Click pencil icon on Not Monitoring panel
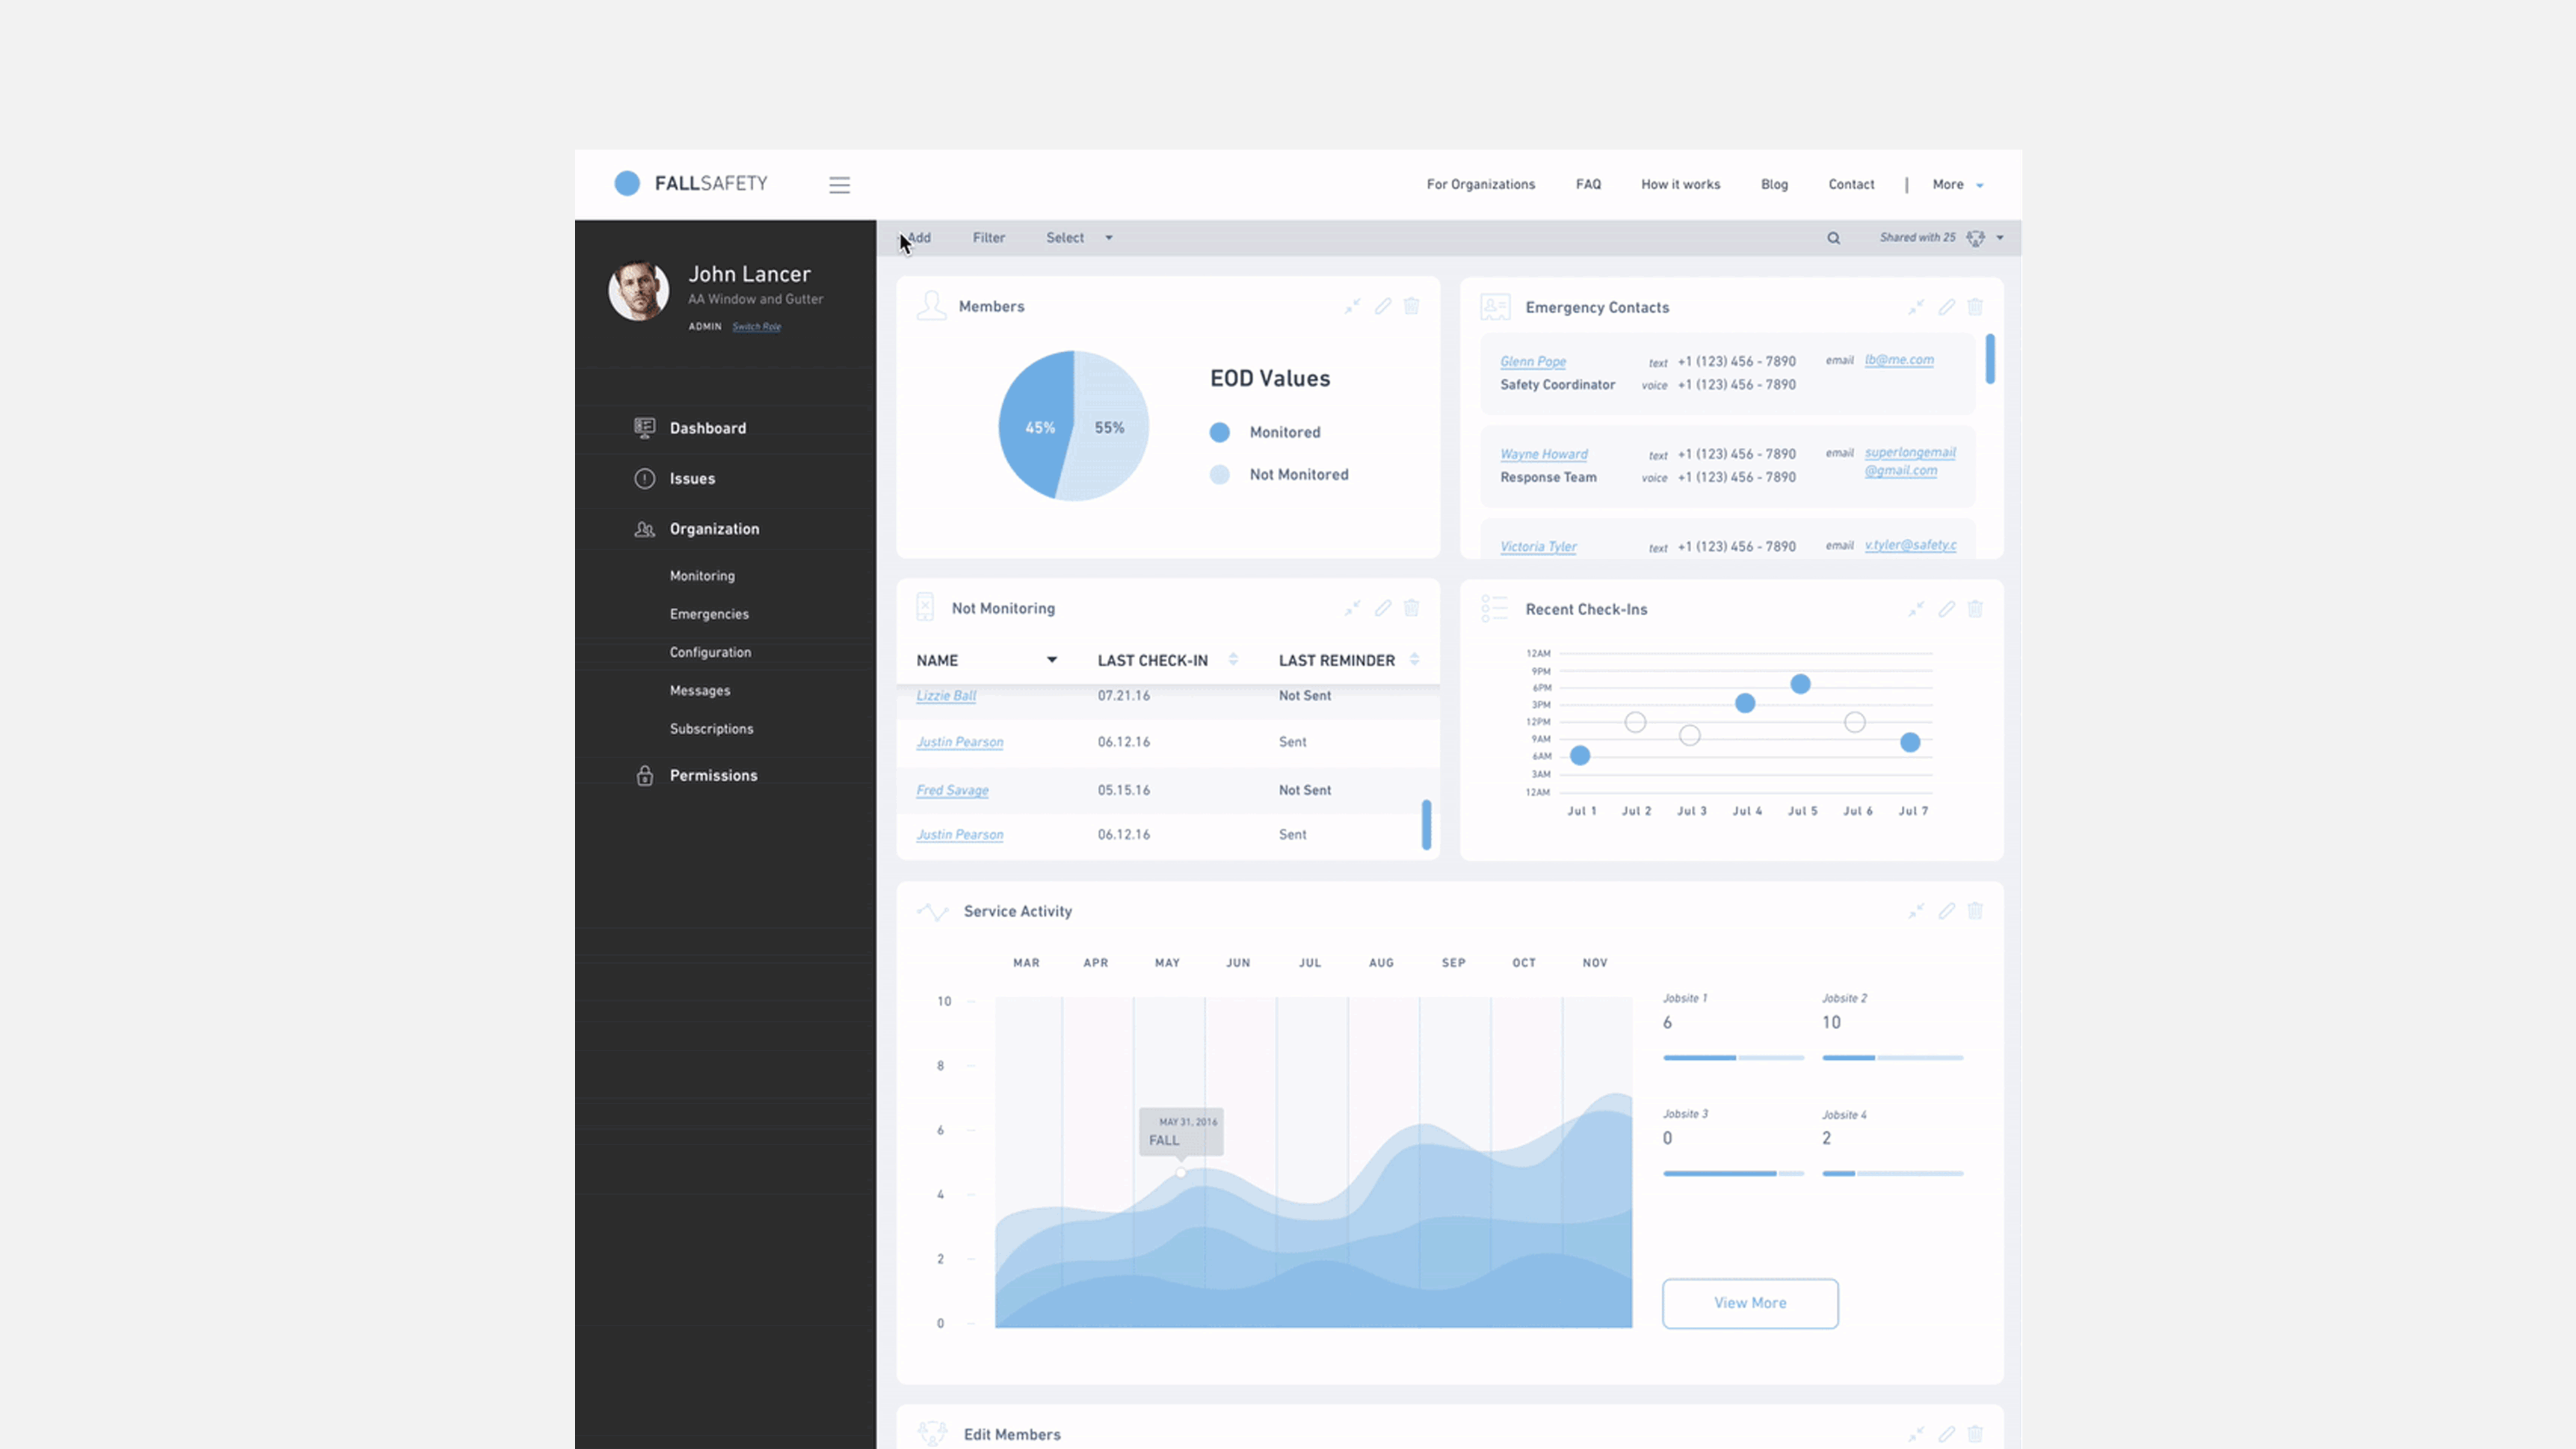Screen dimensions: 2576x1449 pos(1382,608)
